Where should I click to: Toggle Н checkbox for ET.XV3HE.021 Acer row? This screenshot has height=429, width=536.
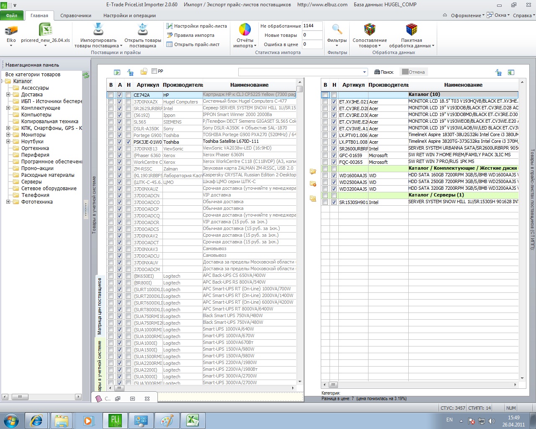click(334, 102)
